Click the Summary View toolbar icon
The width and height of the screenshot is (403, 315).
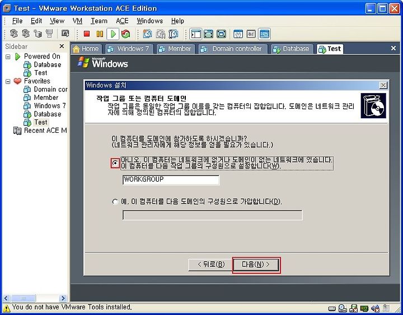tap(238, 34)
